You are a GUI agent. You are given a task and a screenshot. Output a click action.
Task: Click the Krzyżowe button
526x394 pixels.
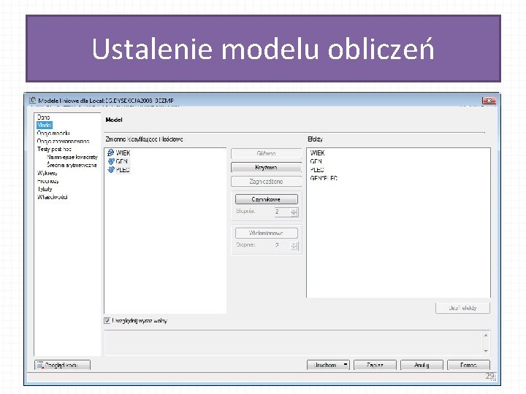coord(267,167)
